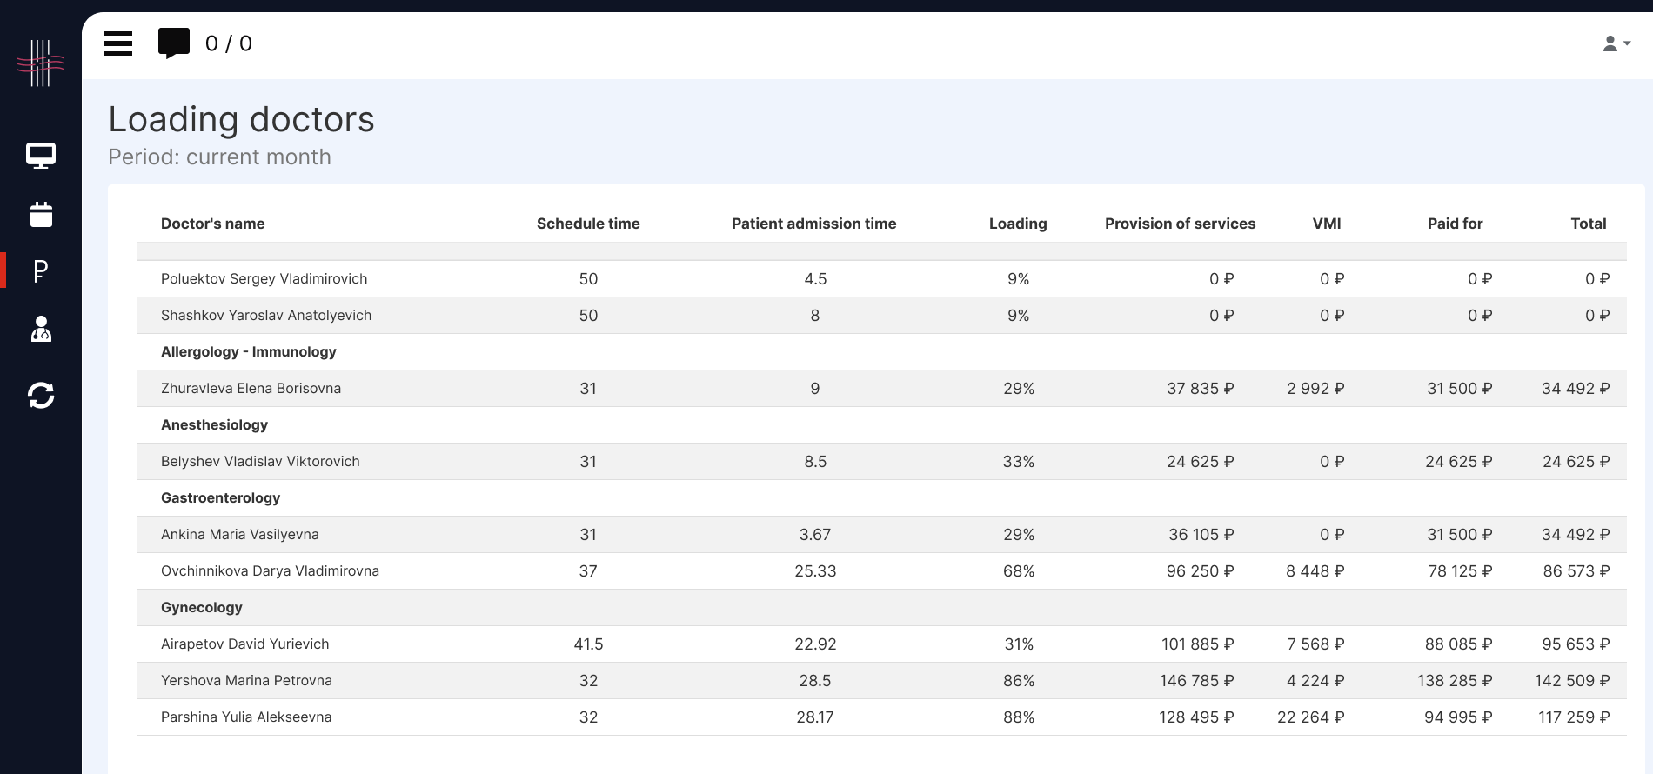Click the refresh sync sidebar icon

[41, 396]
